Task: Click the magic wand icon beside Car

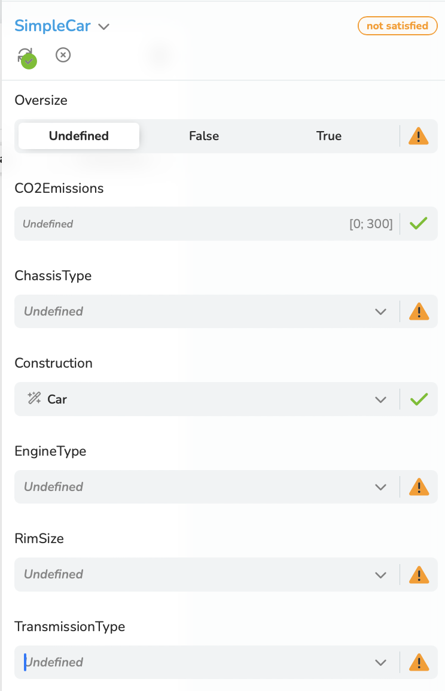Action: click(34, 398)
